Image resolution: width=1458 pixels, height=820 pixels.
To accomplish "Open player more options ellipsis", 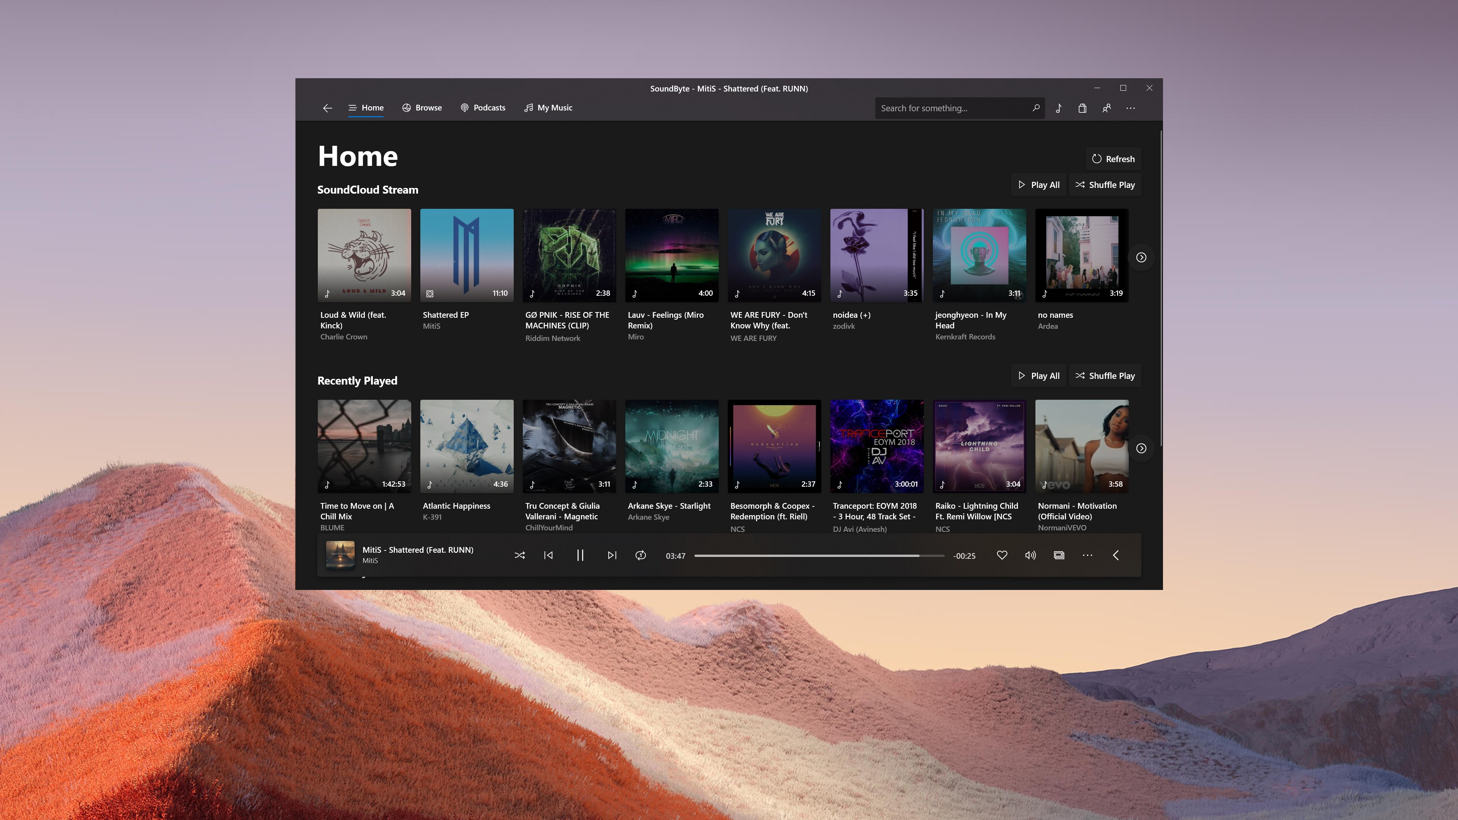I will click(1087, 555).
